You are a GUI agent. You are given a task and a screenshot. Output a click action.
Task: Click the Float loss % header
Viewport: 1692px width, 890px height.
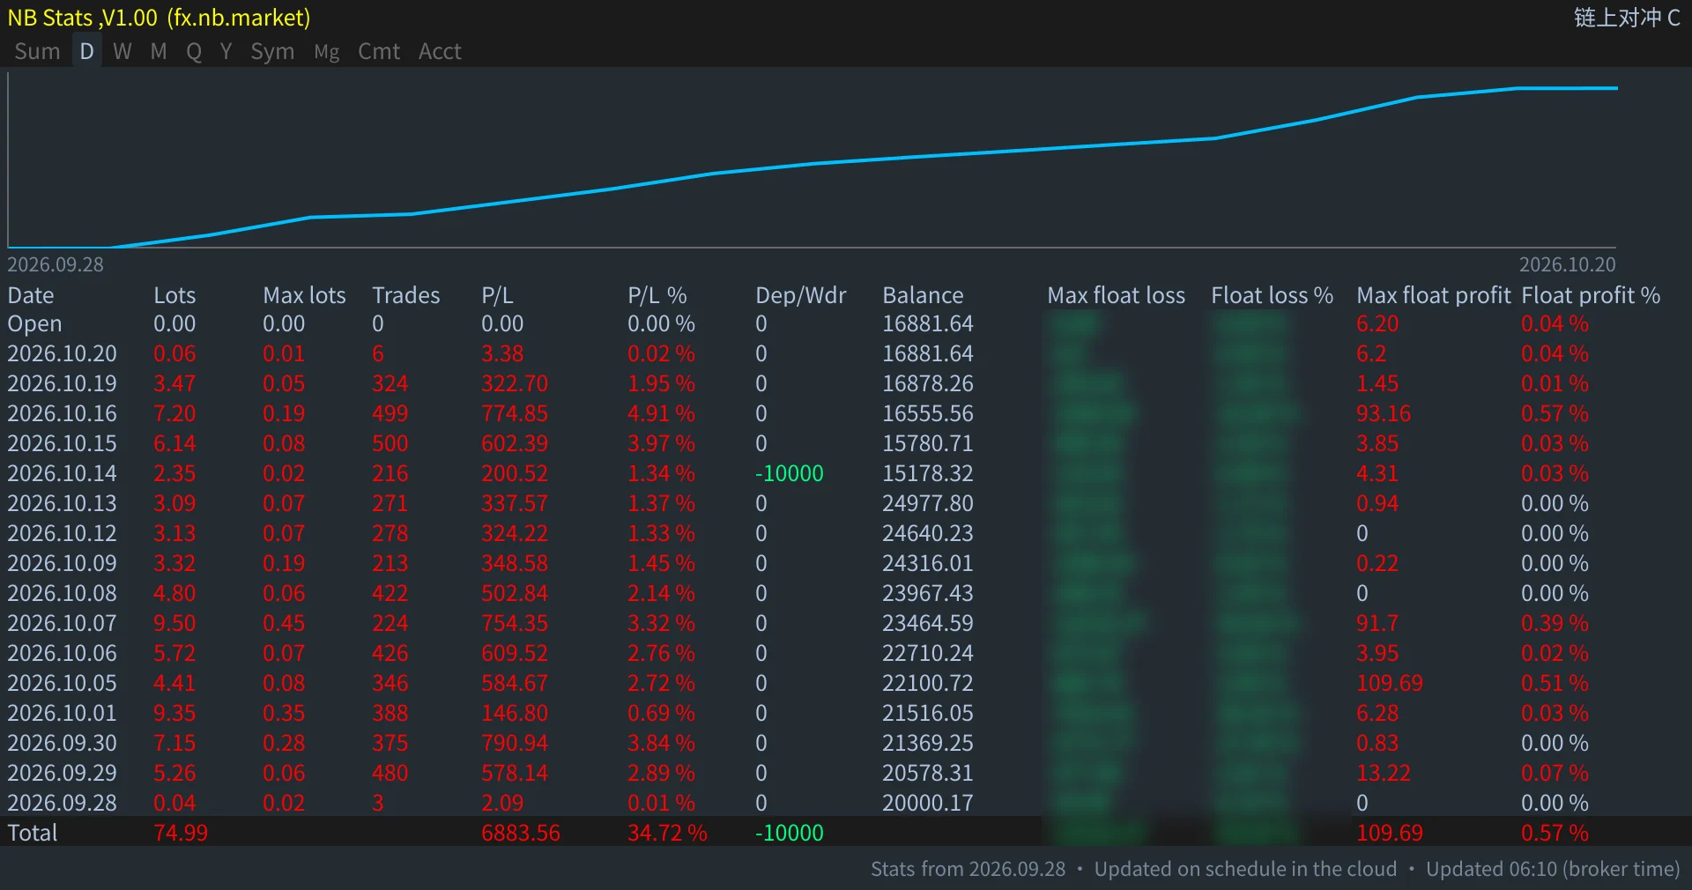[x=1272, y=295]
